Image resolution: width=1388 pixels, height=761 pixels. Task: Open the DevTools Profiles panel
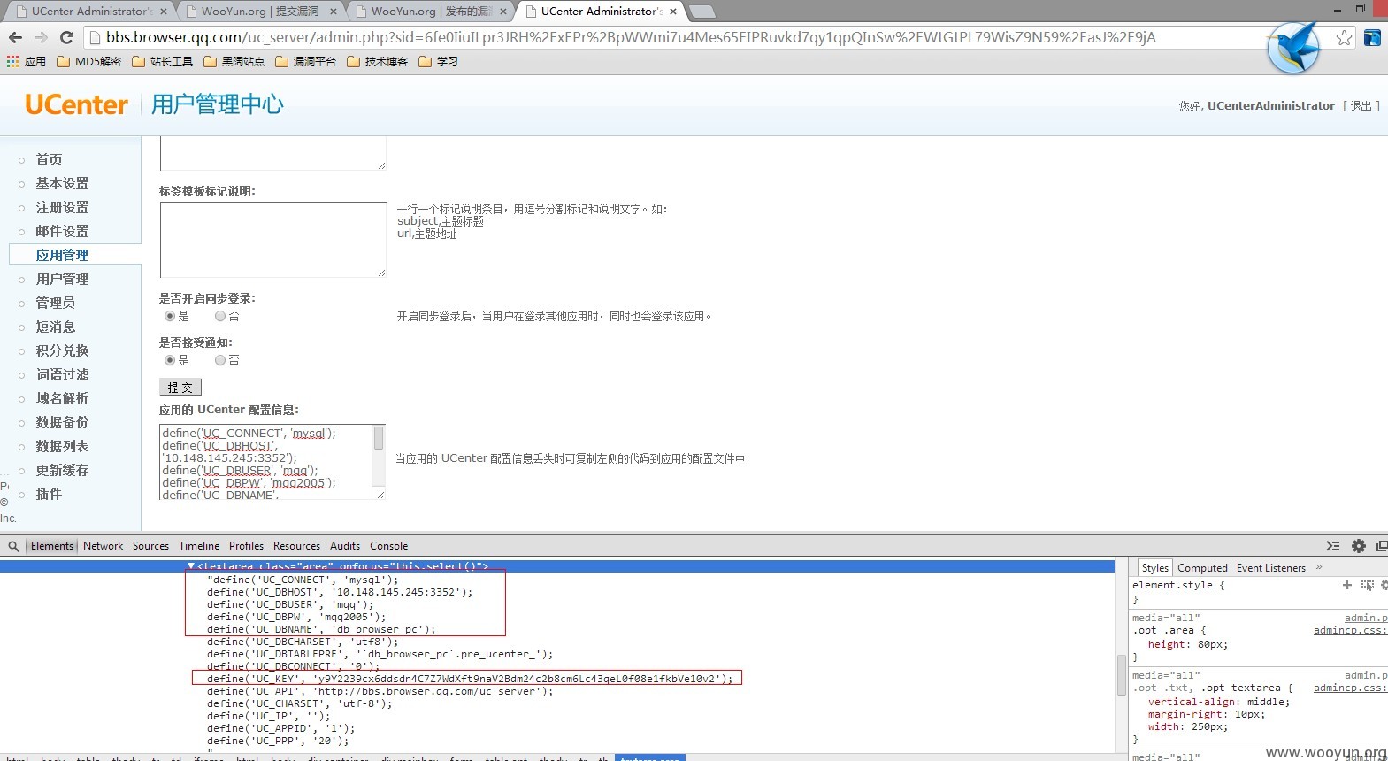(246, 546)
